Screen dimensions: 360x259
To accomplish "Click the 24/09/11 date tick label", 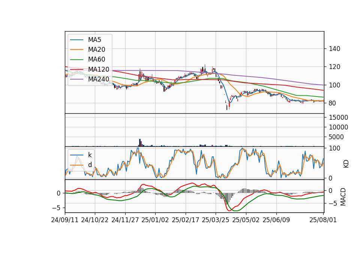I will point(65,220).
